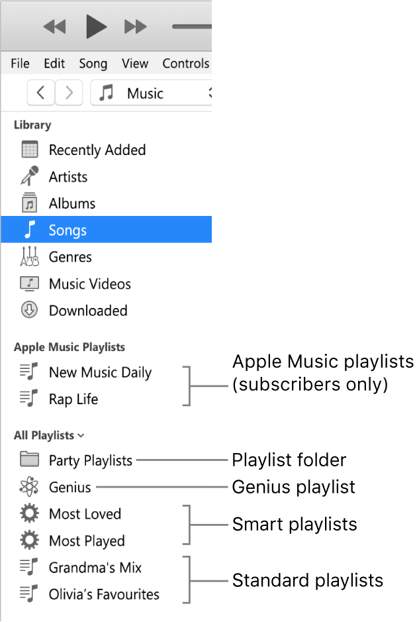The width and height of the screenshot is (417, 622).
Task: Open the Party Playlists folder
Action: [x=89, y=460]
